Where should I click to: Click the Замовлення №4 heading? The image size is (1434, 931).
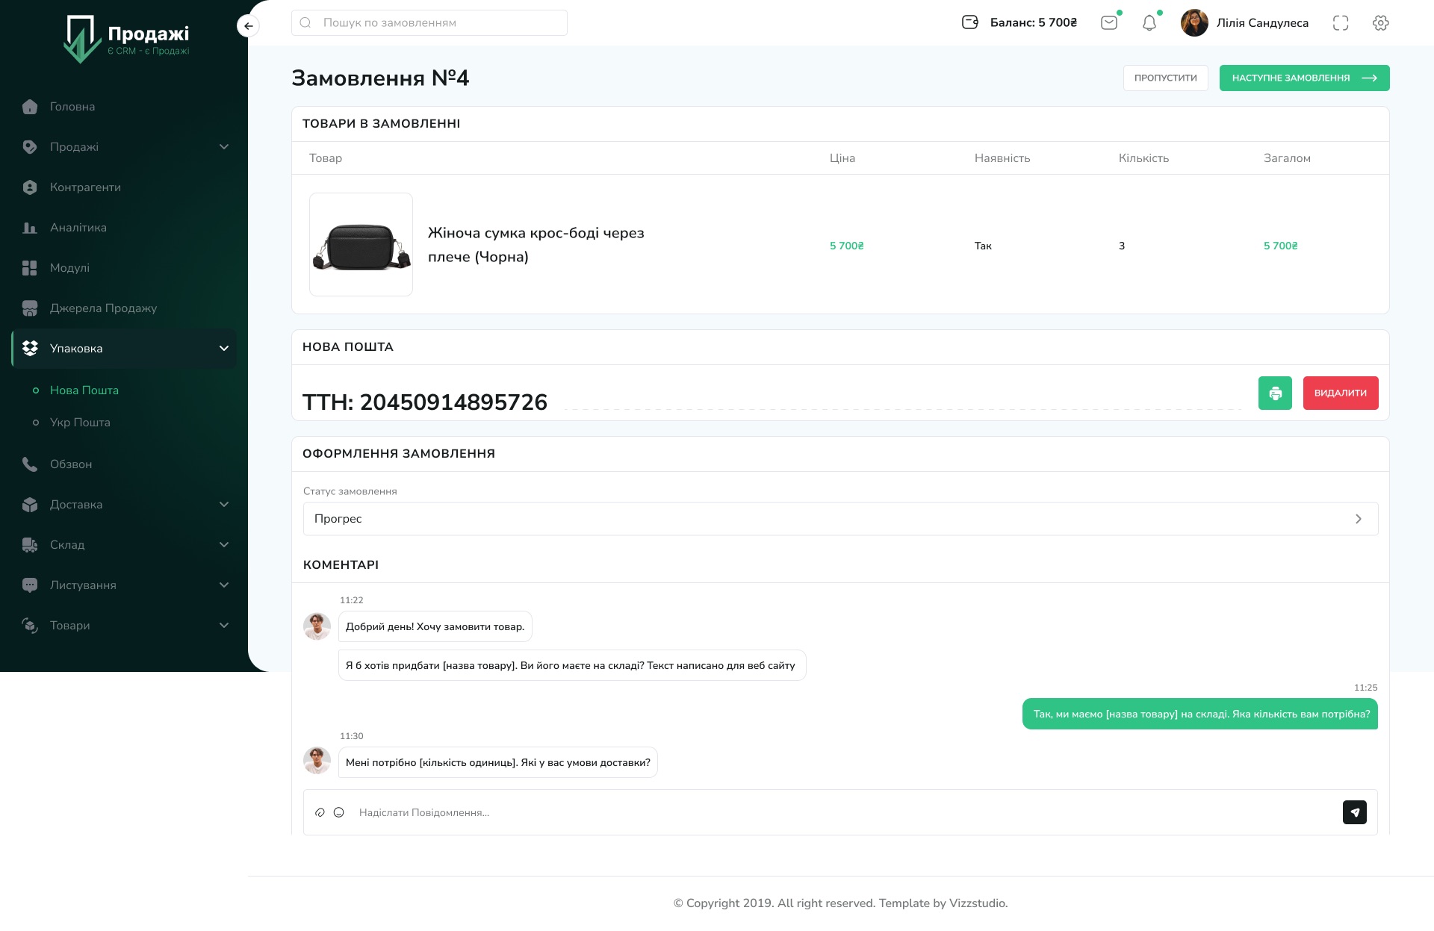tap(380, 78)
